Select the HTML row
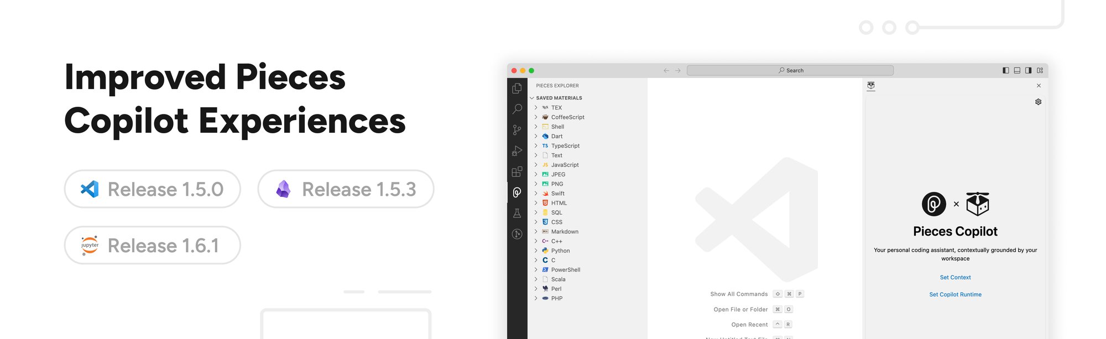Screen dimensions: 1106x339 point(587,203)
